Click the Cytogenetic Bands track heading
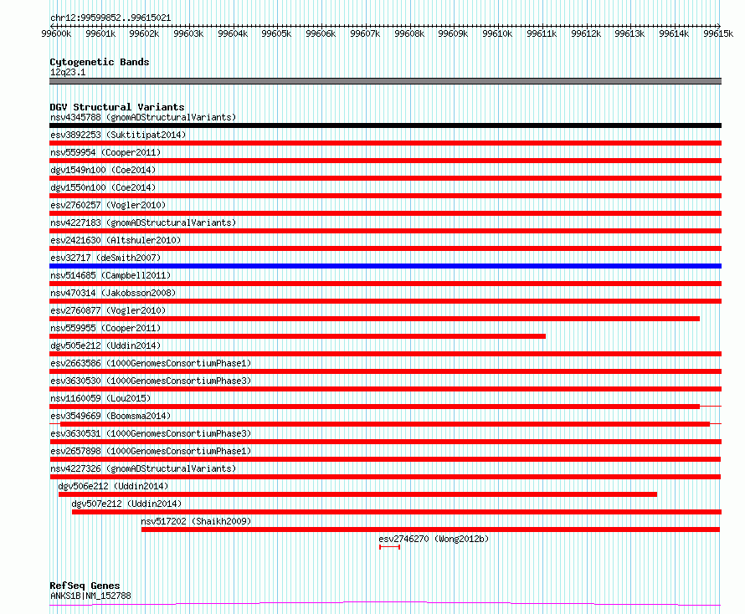This screenshot has height=614, width=745. (100, 62)
